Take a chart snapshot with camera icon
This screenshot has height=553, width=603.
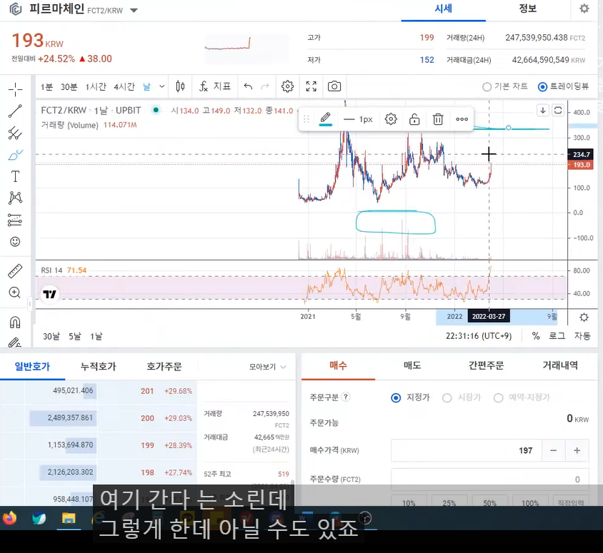334,86
